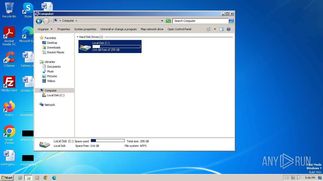323x181 pixels.
Task: Click the Show desktop button
Action: (x=320, y=178)
